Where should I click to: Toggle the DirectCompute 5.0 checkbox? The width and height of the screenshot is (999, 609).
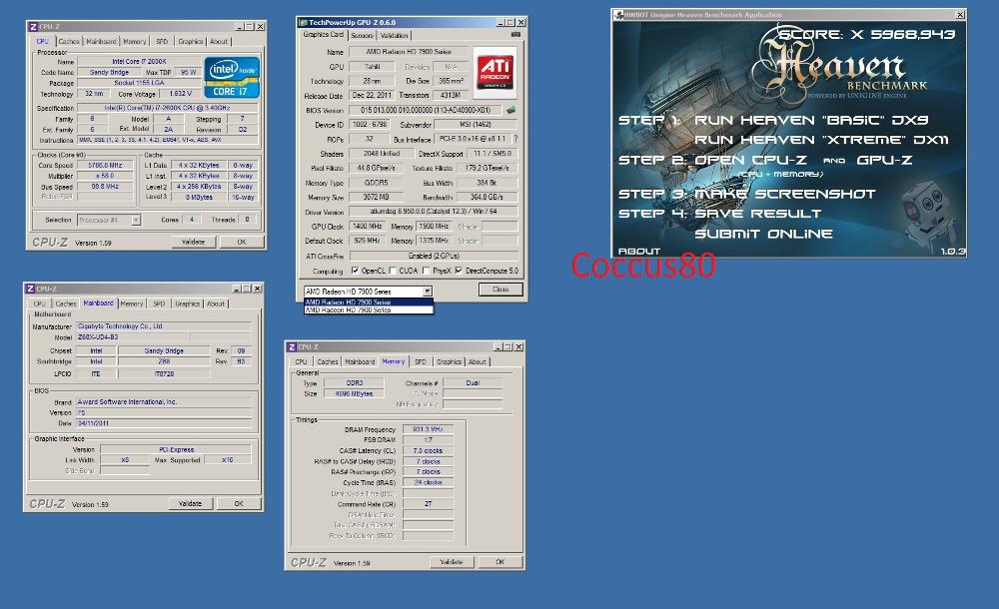[459, 271]
